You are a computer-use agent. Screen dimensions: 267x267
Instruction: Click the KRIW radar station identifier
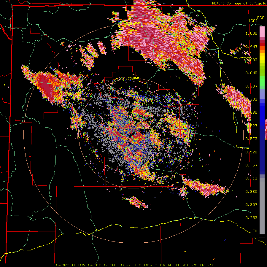click(165, 265)
